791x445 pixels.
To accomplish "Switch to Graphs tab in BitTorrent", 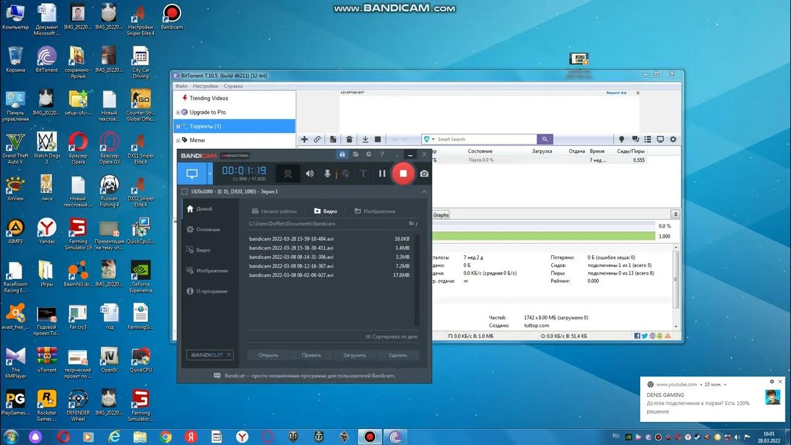I will tap(441, 215).
